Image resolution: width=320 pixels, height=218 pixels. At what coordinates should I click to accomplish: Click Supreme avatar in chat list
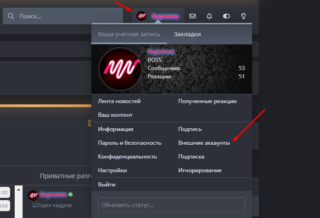point(33,196)
